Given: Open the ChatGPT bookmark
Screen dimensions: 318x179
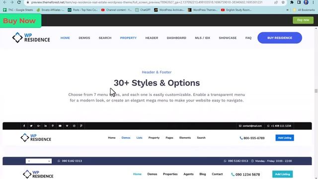Looking at the screenshot, I should pos(143,10).
